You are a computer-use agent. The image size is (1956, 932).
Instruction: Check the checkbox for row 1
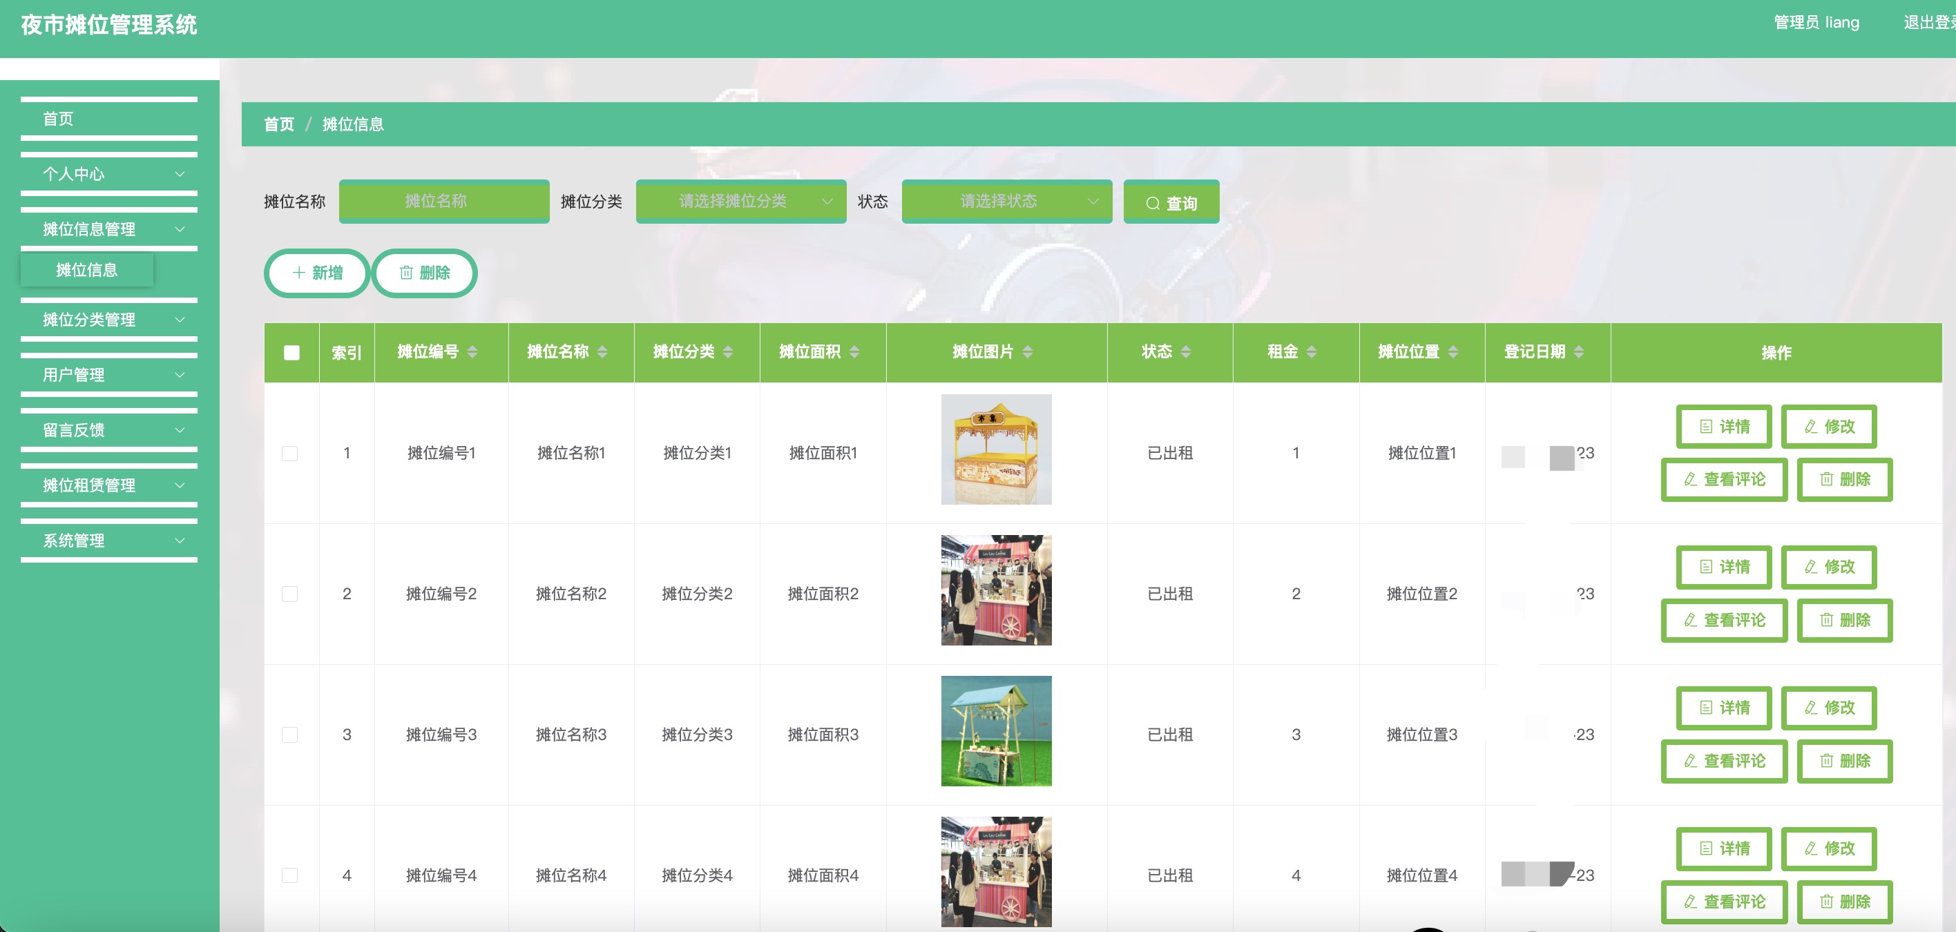pos(289,453)
